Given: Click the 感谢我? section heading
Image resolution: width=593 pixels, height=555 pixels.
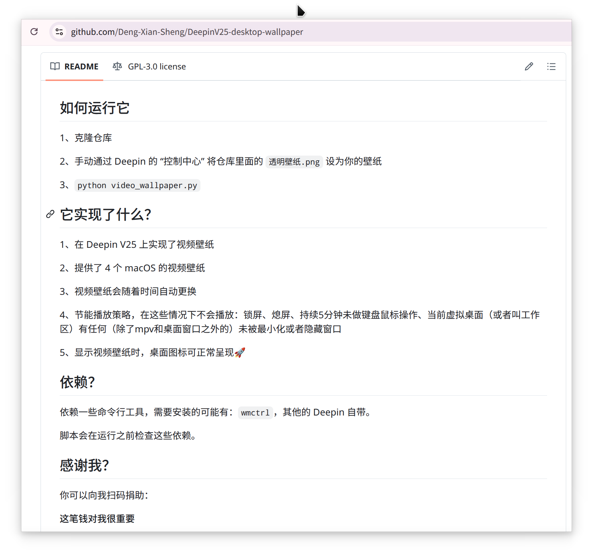Looking at the screenshot, I should coord(84,465).
